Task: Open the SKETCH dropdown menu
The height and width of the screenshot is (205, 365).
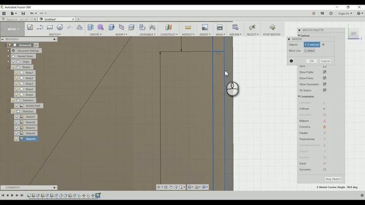Action: [x=55, y=34]
